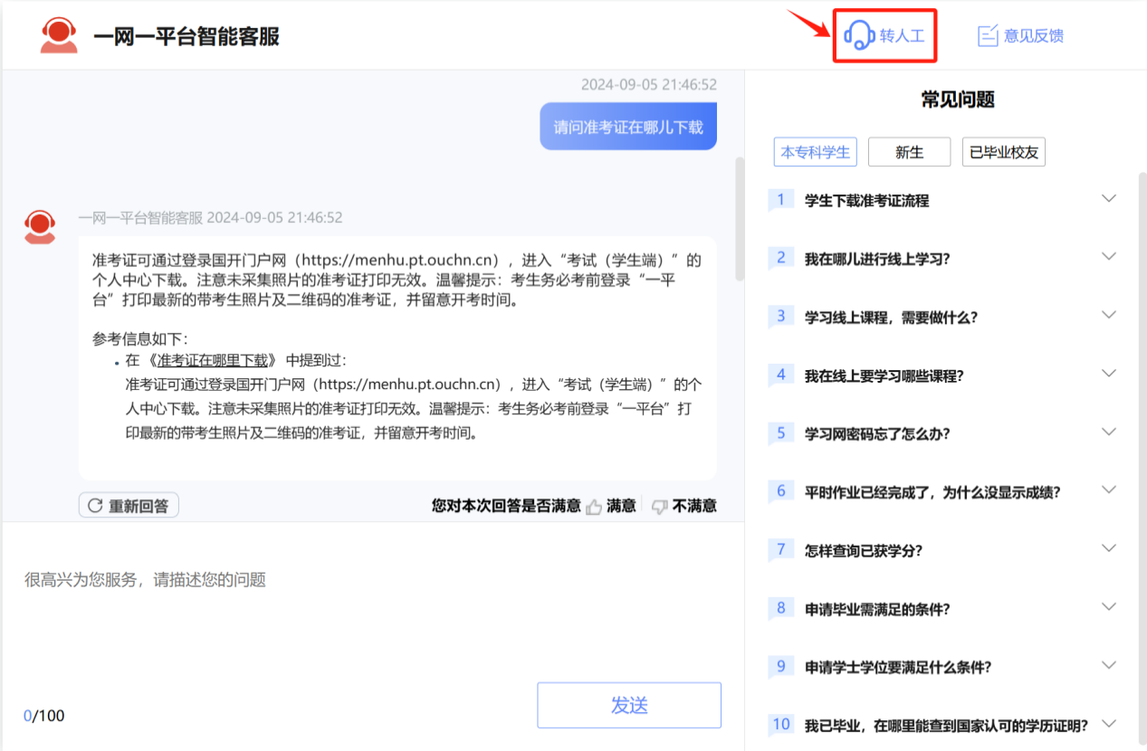
Task: Click the headset icon for 转人工
Action: pyautogui.click(x=858, y=35)
